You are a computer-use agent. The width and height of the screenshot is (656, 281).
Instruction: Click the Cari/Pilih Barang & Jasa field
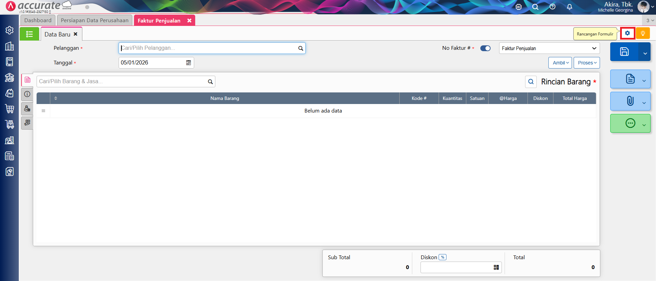122,82
